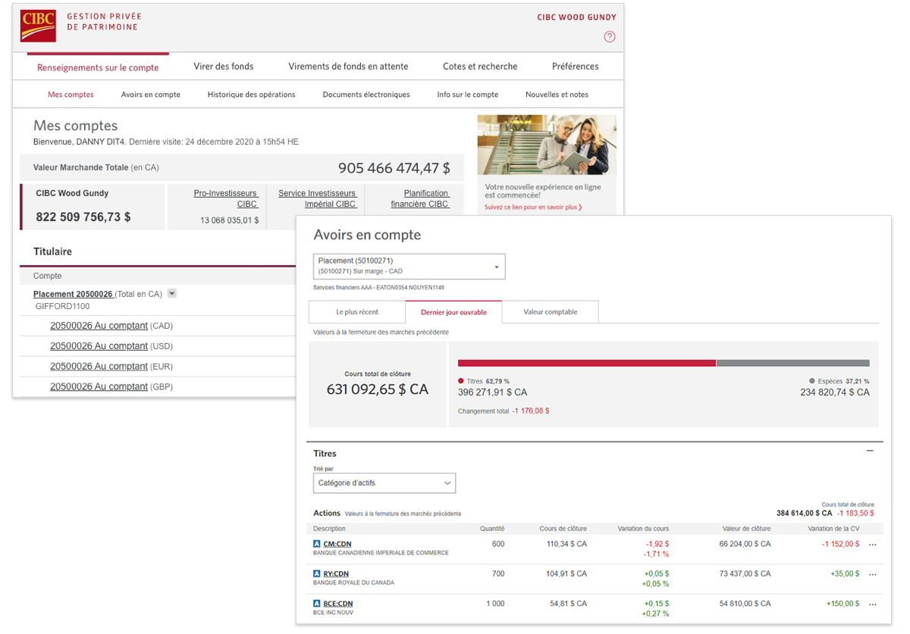Click the Variation de la CV column header
Image resolution: width=910 pixels, height=634 pixels.
(x=834, y=529)
